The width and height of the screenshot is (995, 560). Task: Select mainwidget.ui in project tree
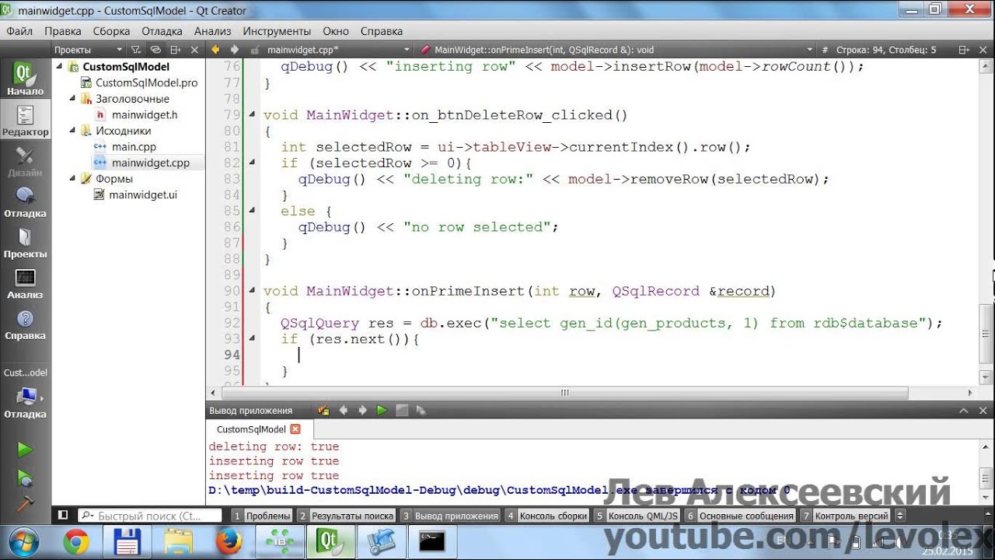[x=143, y=194]
